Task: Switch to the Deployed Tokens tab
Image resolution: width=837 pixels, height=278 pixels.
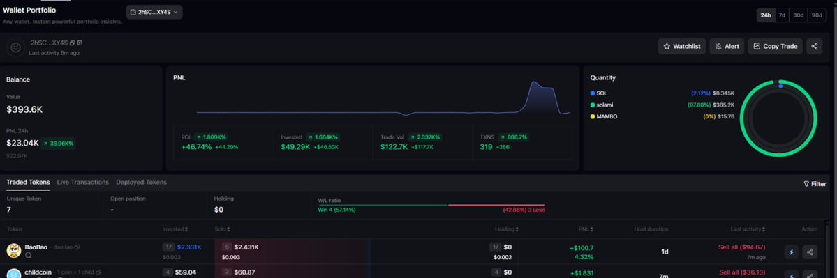Action: tap(141, 182)
